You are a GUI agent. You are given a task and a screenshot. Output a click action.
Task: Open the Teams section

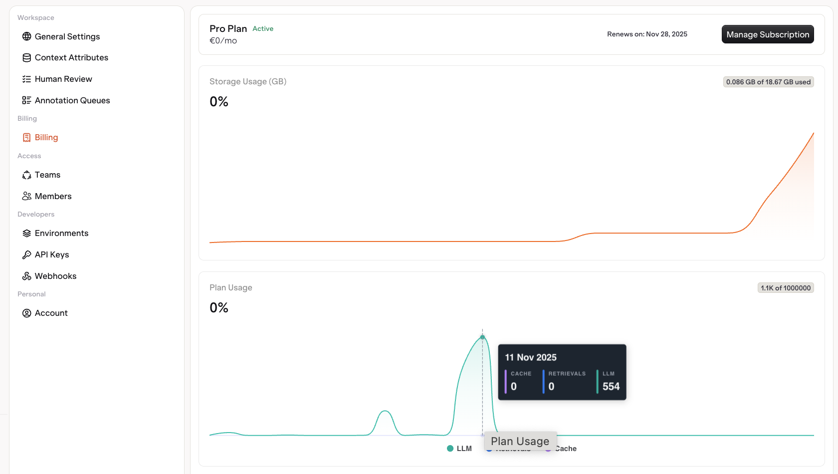click(47, 175)
